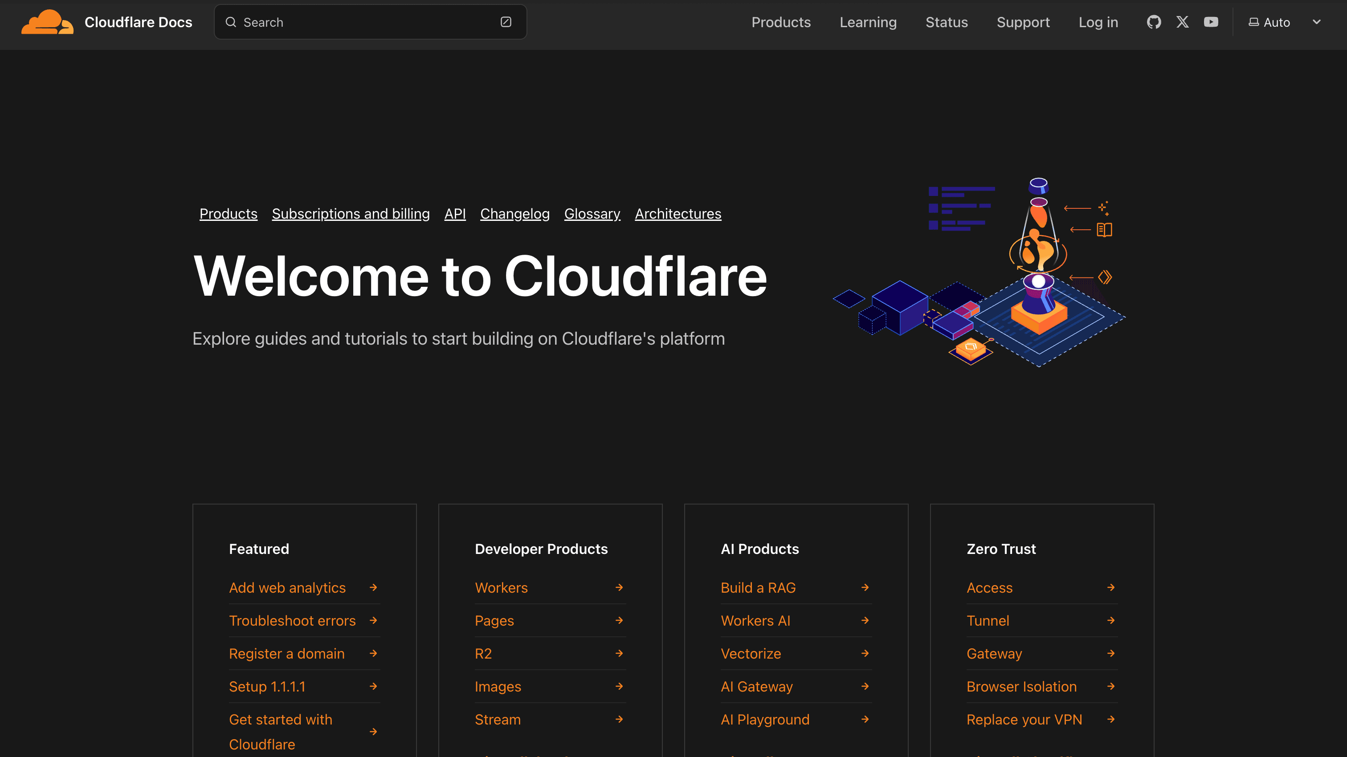Click Log in in the header
The height and width of the screenshot is (757, 1347).
[1098, 22]
